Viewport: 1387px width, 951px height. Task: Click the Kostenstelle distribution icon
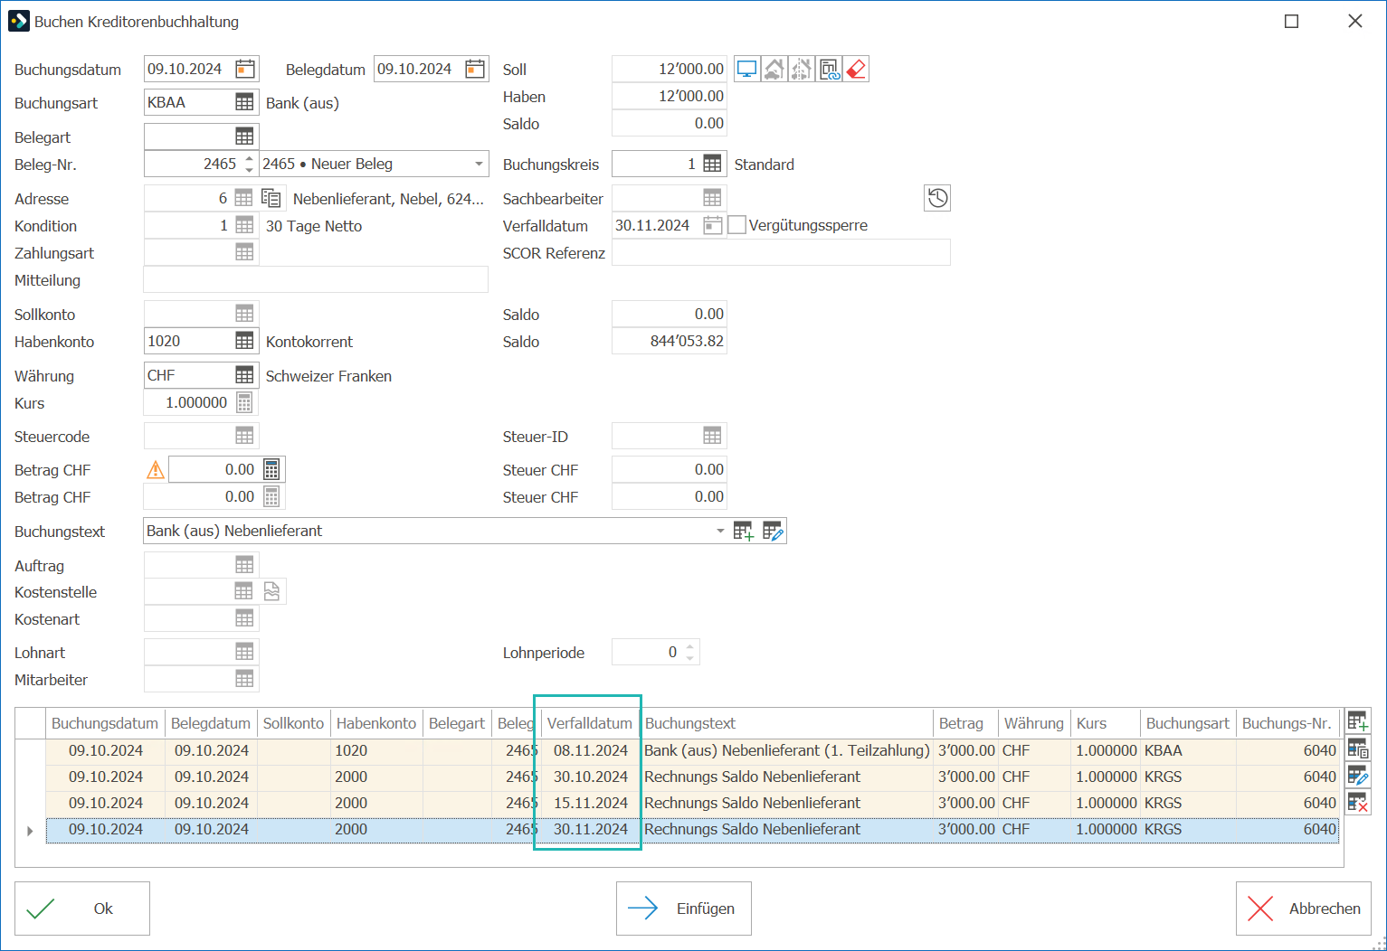click(x=272, y=592)
